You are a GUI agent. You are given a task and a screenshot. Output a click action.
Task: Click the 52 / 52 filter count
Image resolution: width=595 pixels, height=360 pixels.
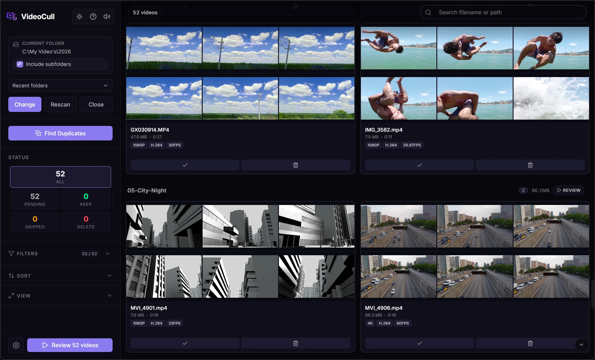(x=89, y=254)
